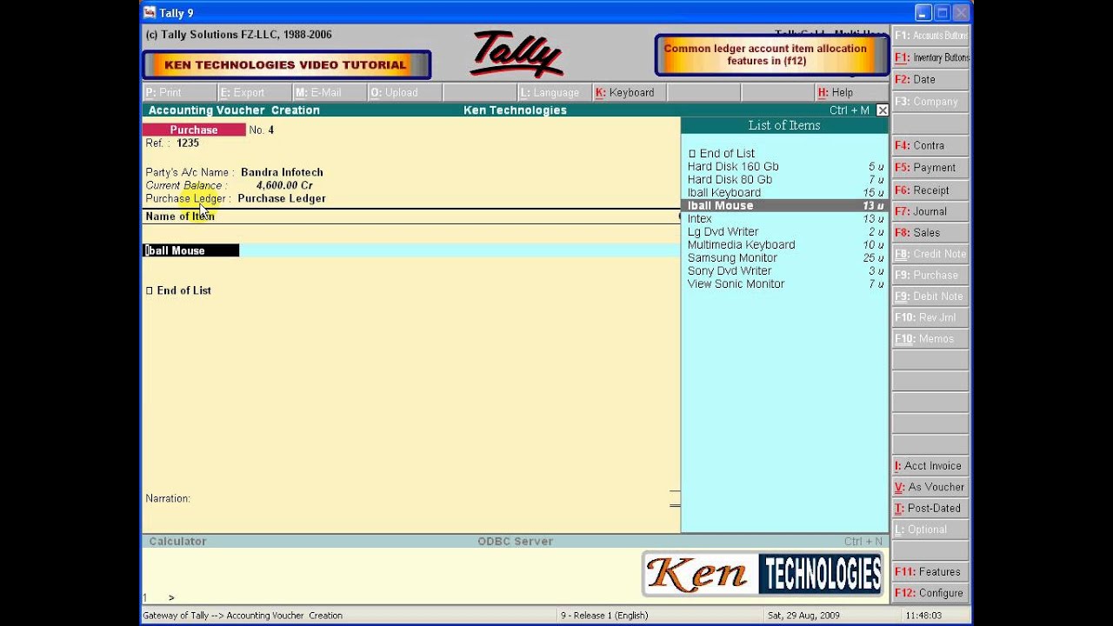Click Bandra Infotech party account name
Screen dimensions: 1113x626
pos(282,172)
